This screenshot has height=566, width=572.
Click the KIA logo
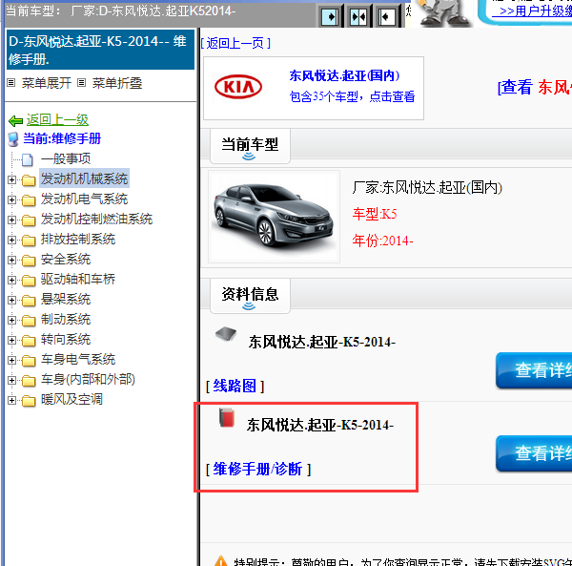coord(238,87)
